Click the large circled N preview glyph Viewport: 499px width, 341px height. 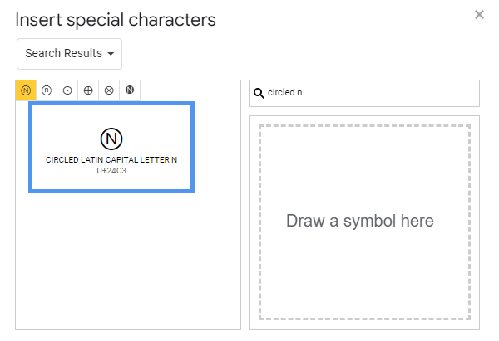pos(111,139)
